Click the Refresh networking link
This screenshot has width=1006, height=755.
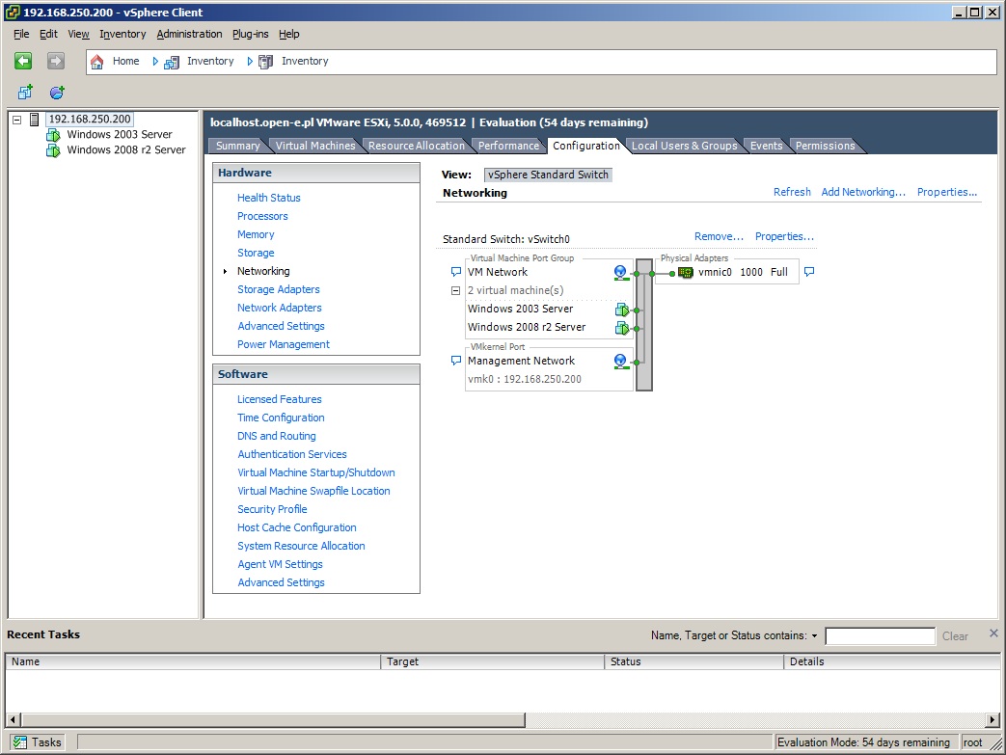(x=792, y=192)
